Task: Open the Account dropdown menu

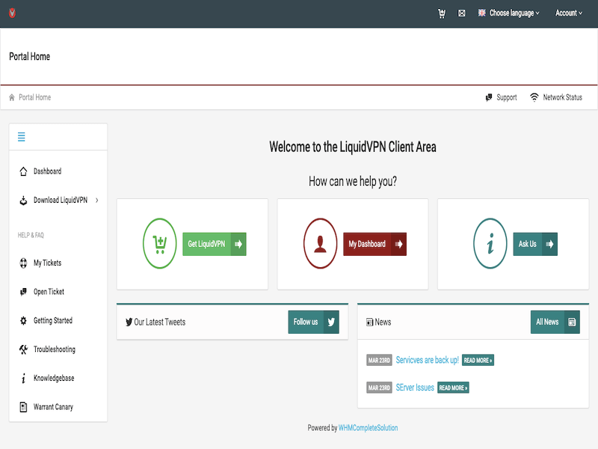Action: pos(567,13)
